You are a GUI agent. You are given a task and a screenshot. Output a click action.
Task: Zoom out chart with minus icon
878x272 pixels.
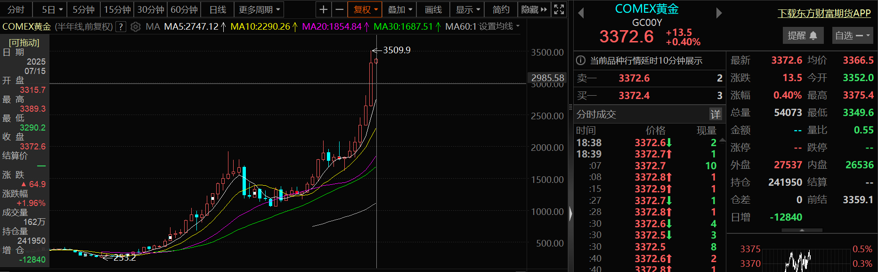point(339,9)
